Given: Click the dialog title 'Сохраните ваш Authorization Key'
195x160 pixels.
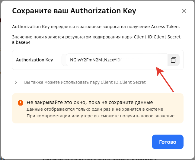Looking at the screenshot, I should coord(74,11).
